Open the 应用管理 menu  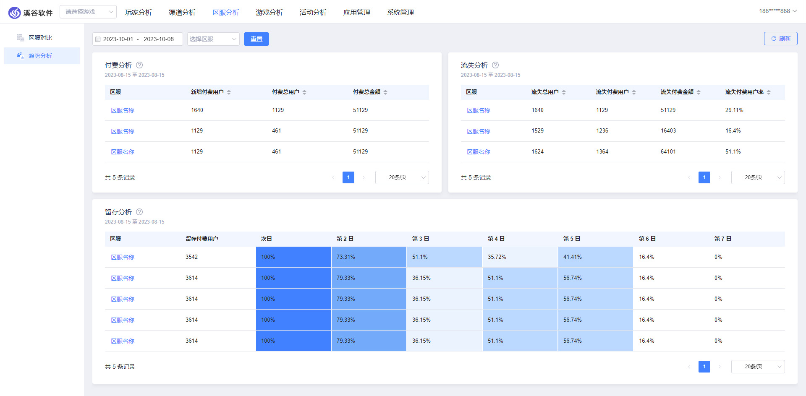(x=357, y=13)
